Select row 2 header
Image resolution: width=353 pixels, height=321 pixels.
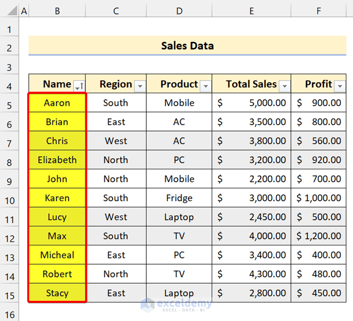[10, 48]
